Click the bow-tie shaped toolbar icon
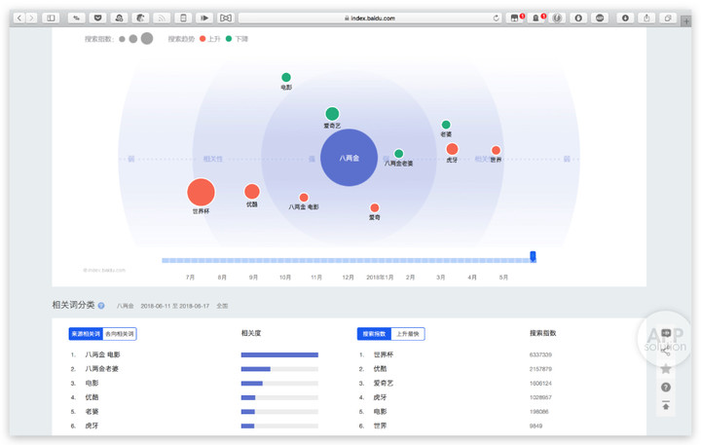The width and height of the screenshot is (701, 445). click(226, 18)
